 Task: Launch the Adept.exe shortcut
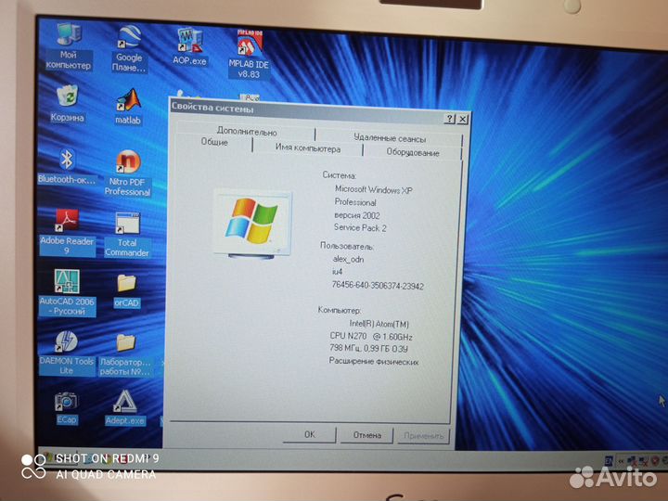(125, 408)
